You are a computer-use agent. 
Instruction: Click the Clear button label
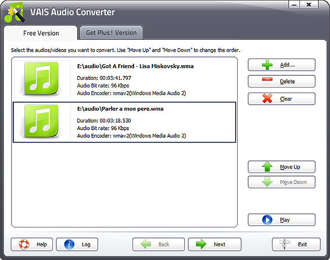(x=286, y=99)
